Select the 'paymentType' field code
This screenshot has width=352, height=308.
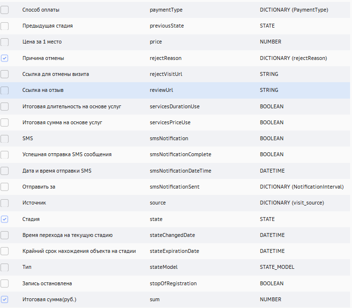pyautogui.click(x=166, y=10)
